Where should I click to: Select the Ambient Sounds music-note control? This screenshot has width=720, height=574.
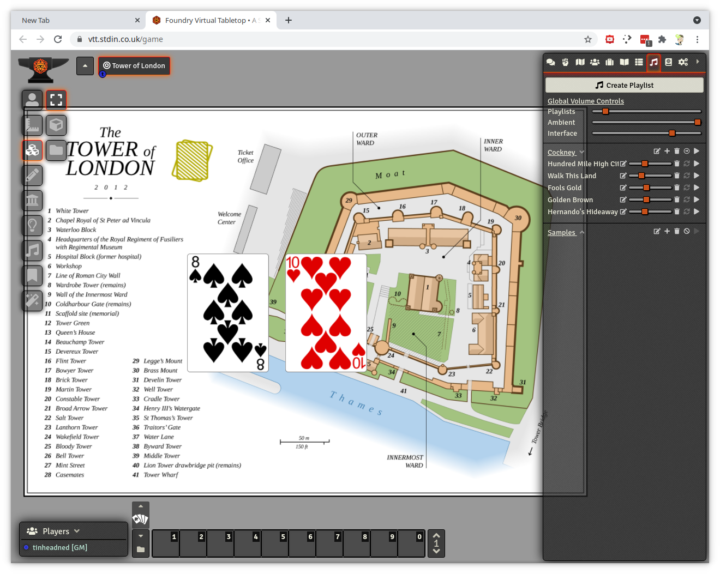click(32, 250)
